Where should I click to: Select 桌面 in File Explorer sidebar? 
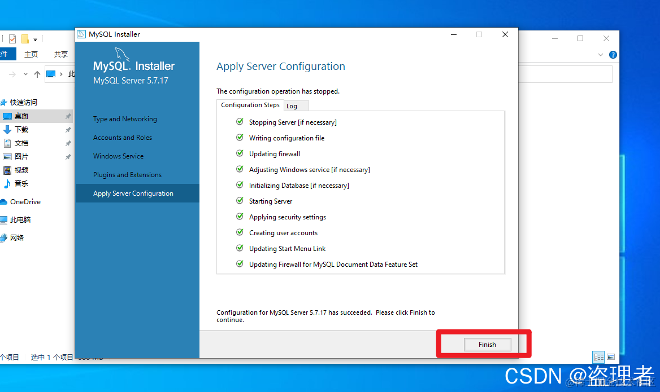click(37, 116)
